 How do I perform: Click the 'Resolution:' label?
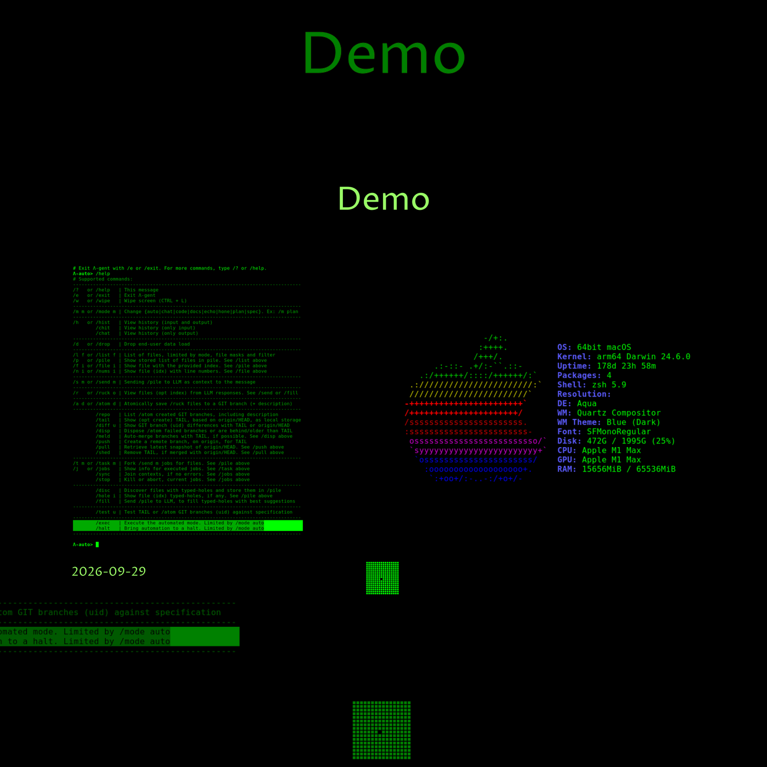tap(584, 394)
